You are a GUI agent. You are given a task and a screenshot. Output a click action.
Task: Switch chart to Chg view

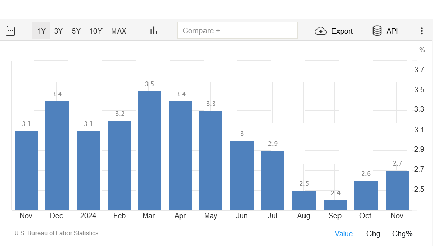[373, 234]
